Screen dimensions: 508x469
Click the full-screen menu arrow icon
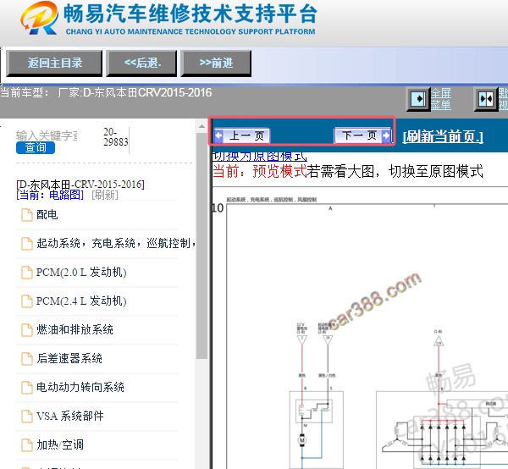(418, 99)
